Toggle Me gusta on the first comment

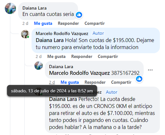pos(43,24)
